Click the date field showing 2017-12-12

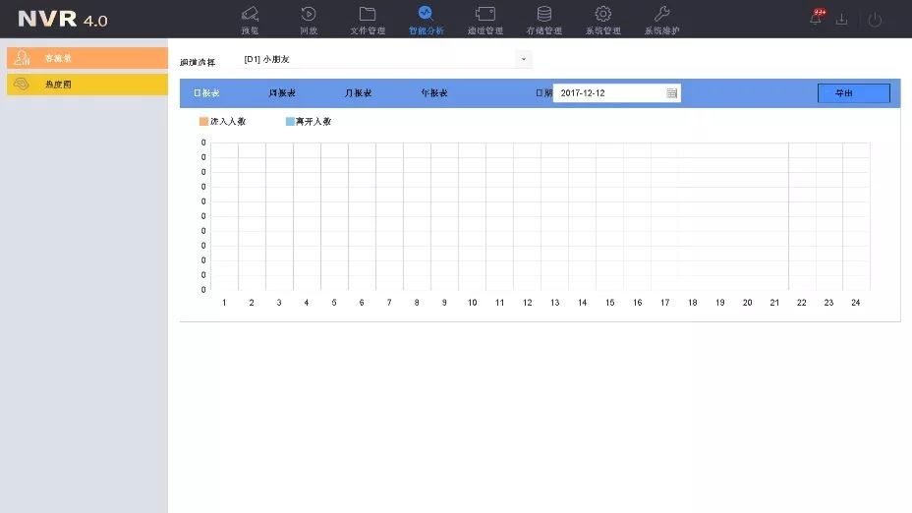point(609,93)
